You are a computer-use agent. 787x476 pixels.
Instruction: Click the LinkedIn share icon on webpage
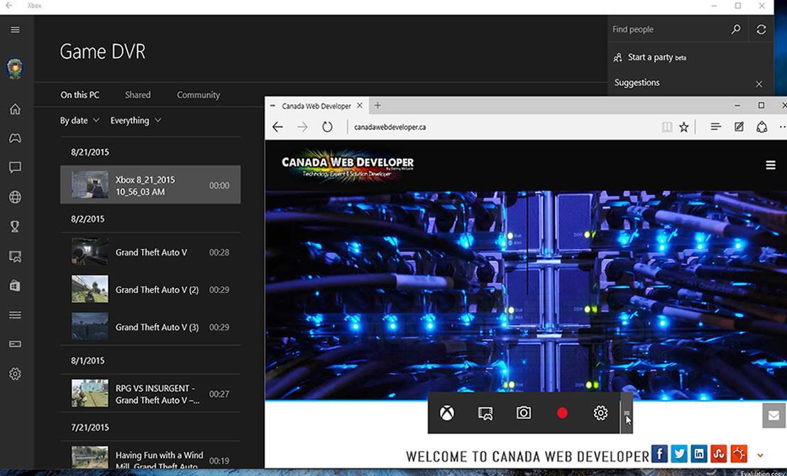tap(699, 453)
